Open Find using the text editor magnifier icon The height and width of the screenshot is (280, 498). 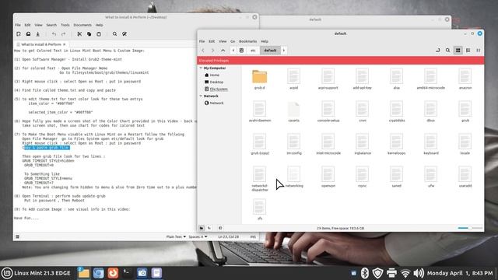pos(114,34)
